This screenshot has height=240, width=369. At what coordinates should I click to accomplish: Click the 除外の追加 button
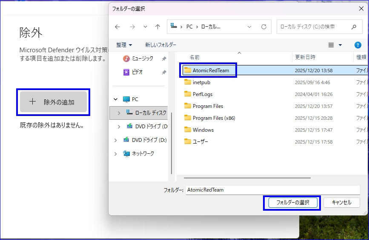click(x=53, y=102)
